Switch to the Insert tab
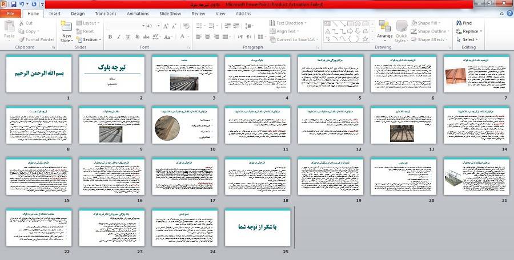Screen dimensions: 514x260 [x=55, y=14]
